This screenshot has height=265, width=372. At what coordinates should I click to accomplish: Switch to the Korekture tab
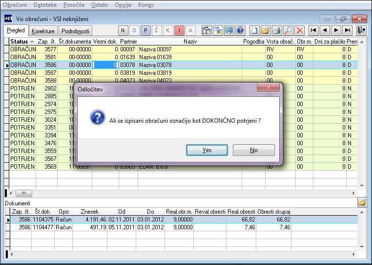tap(43, 31)
